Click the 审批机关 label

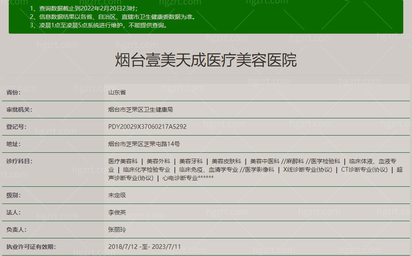pos(19,110)
